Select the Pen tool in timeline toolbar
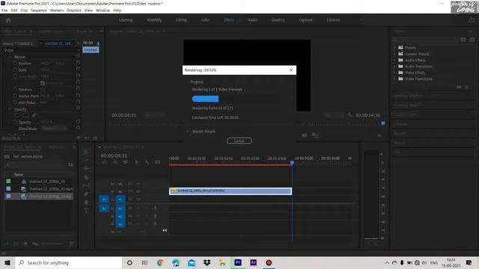Screen dimensions: 479x269 [86, 194]
